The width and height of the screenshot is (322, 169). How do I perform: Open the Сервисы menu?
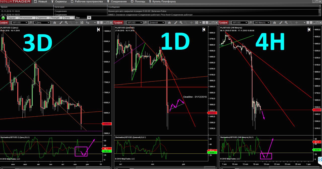click(59, 2)
